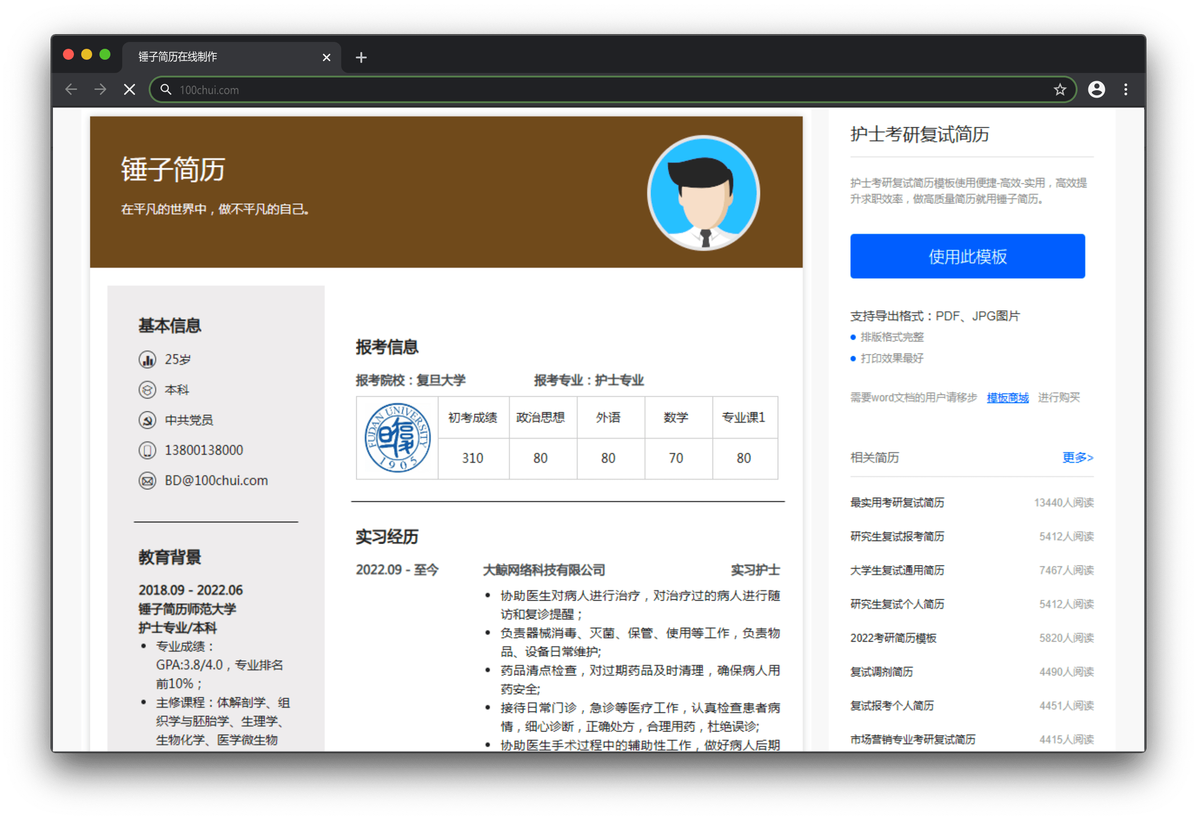Viewport: 1197px width, 820px height.
Task: Click the party icon beside 中共党员
Action: 147,420
